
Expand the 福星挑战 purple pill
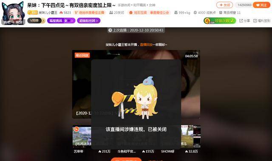(61, 21)
